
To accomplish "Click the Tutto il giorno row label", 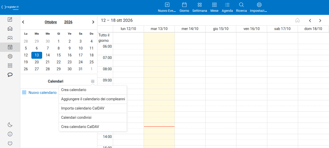I will pyautogui.click(x=104, y=38).
